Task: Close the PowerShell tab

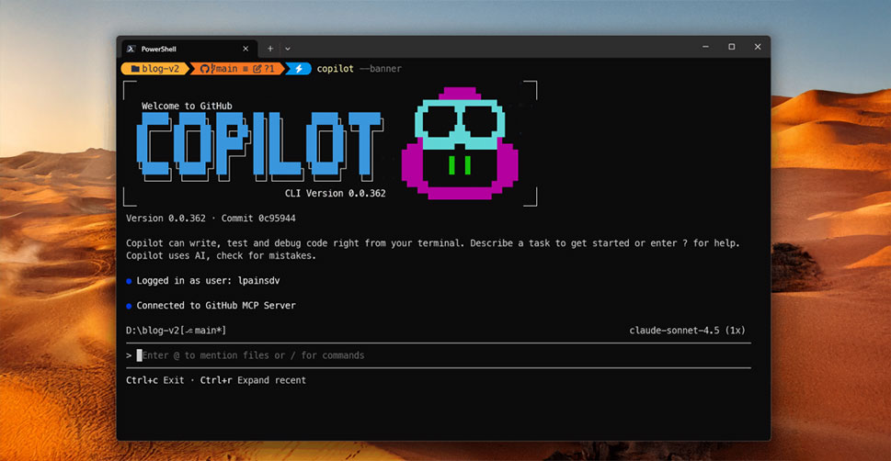Action: [x=246, y=49]
